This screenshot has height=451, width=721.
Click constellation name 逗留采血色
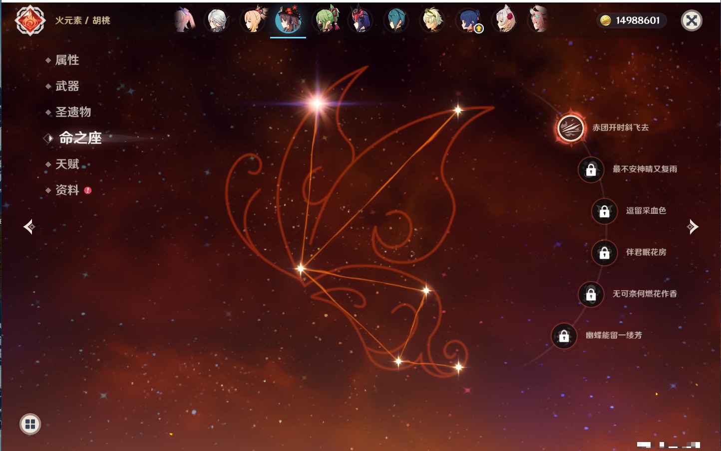646,210
